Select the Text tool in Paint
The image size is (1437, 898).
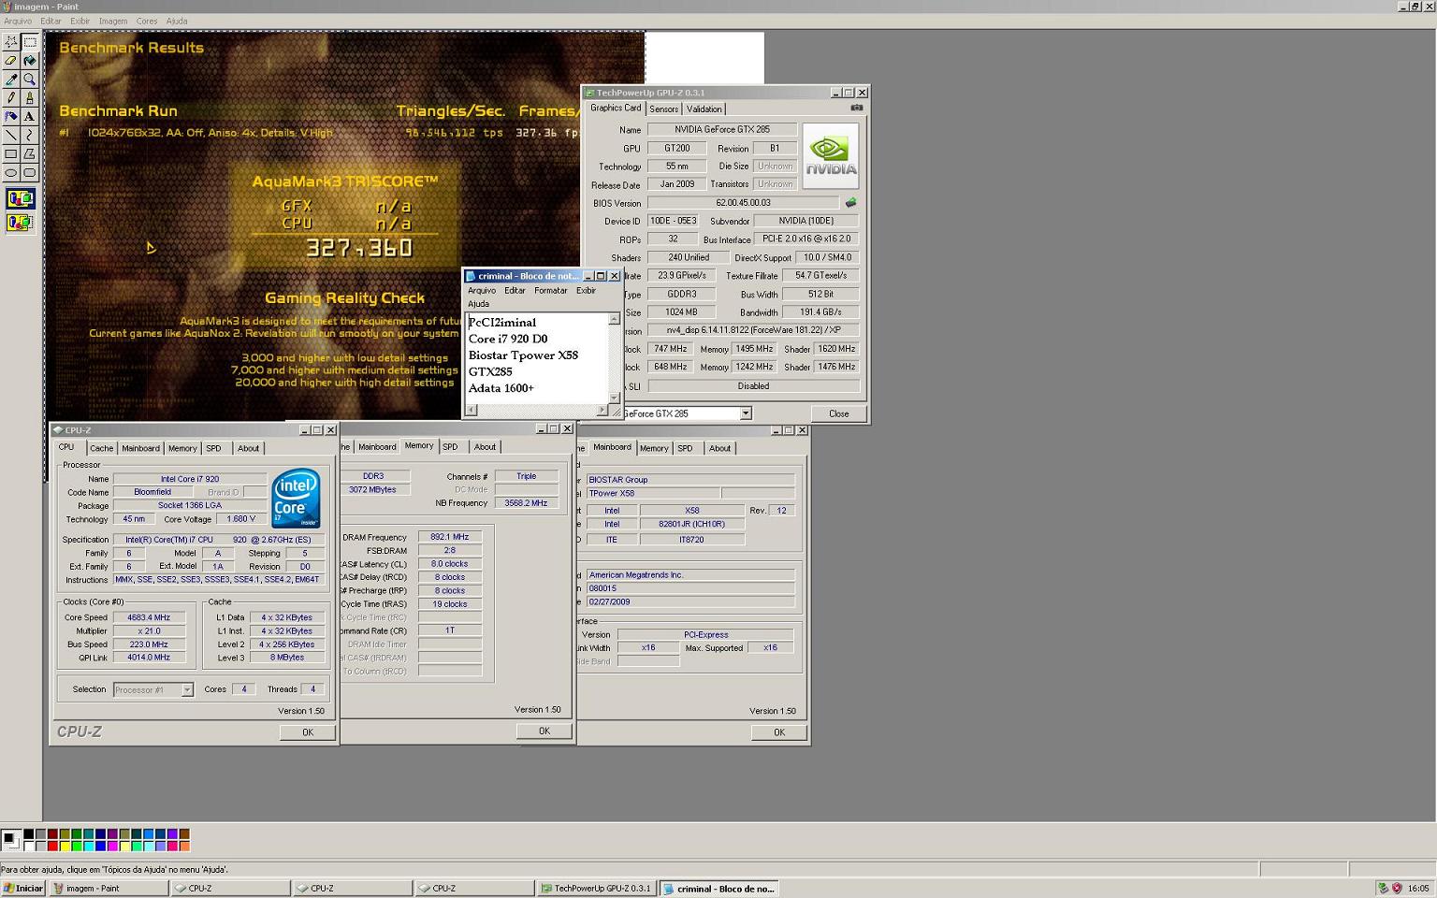[x=30, y=117]
